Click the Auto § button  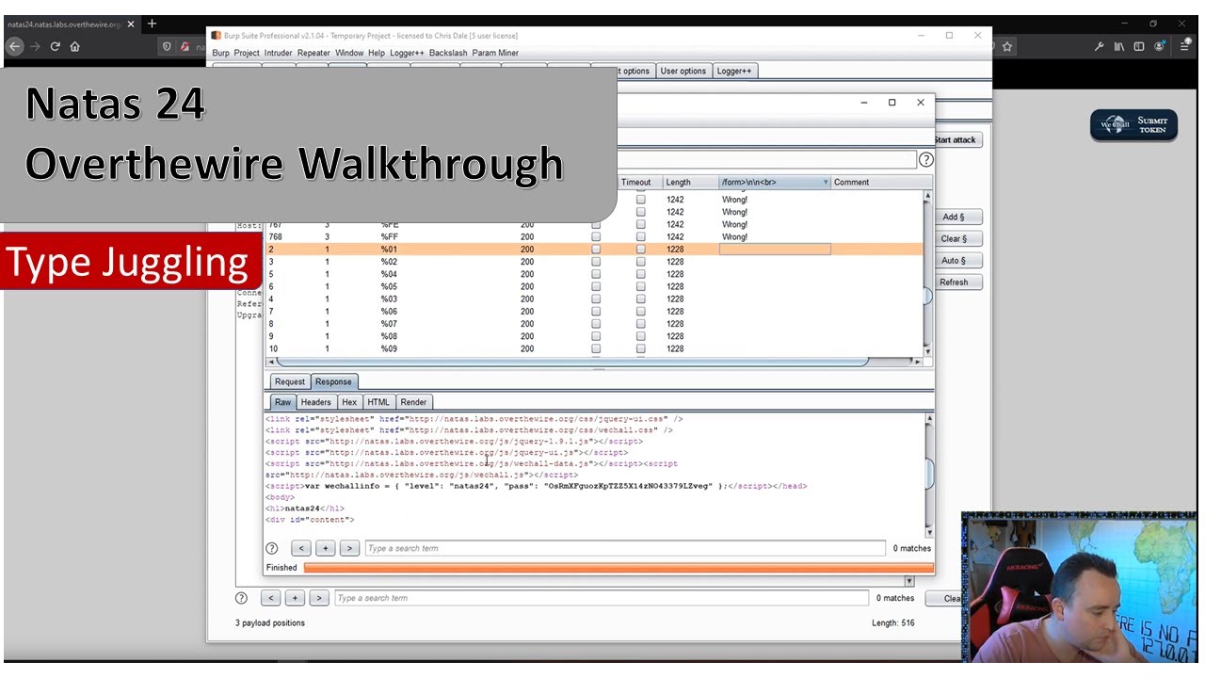tap(954, 260)
